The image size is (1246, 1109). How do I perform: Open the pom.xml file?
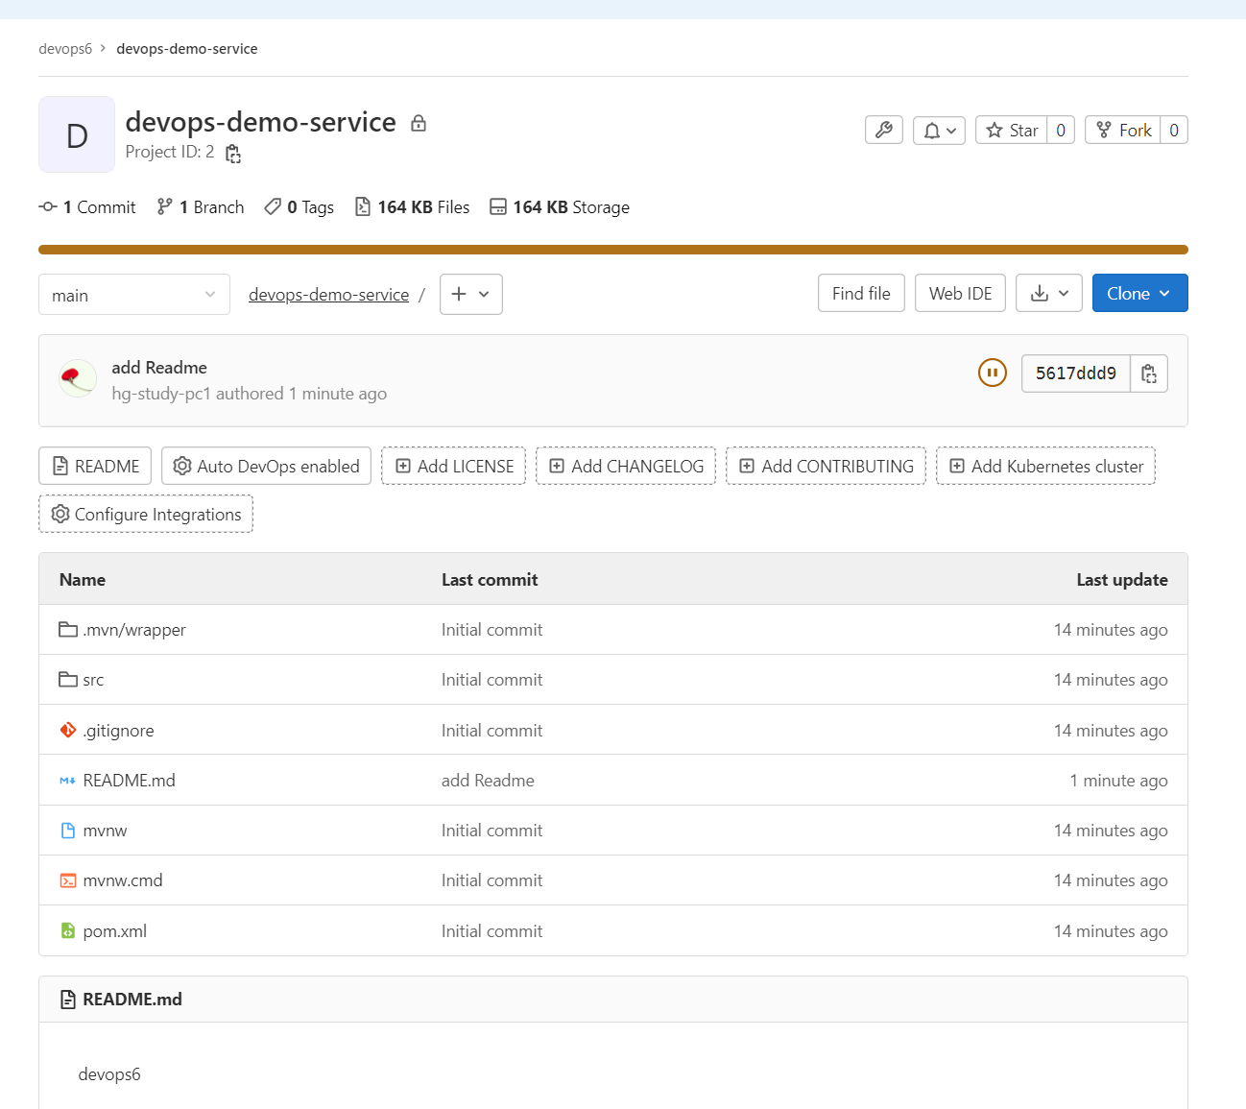115,931
